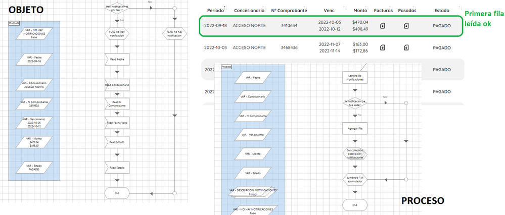Viewport: 505px width, 215px height.
Task: Select 'VAR - DESCRIPCION NOTIFICACIONES' collection item
Action: [x=253, y=192]
